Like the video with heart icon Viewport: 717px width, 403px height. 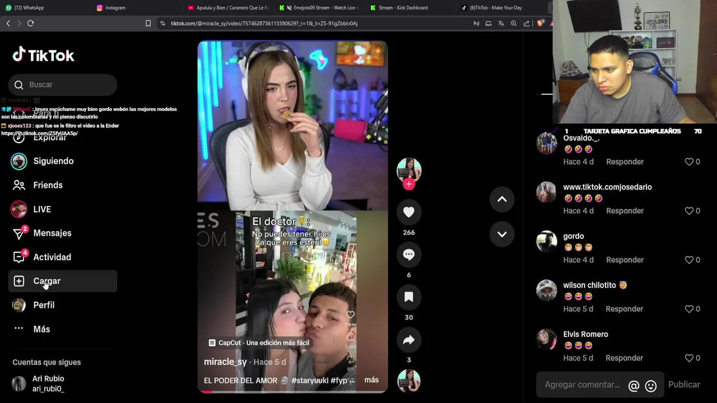pos(409,212)
